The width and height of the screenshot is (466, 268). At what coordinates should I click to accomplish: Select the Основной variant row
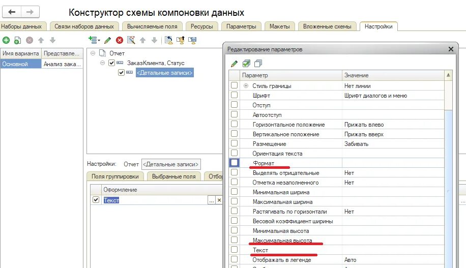21,64
